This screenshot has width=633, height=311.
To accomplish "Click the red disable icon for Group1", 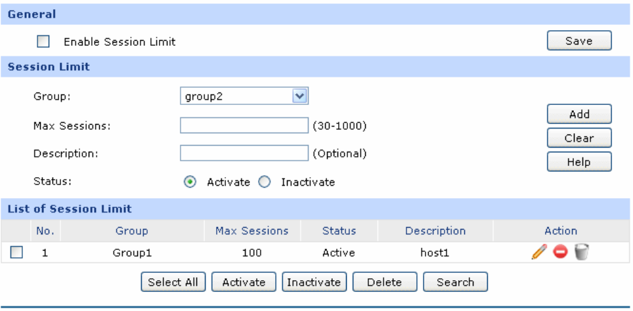I will click(x=560, y=253).
